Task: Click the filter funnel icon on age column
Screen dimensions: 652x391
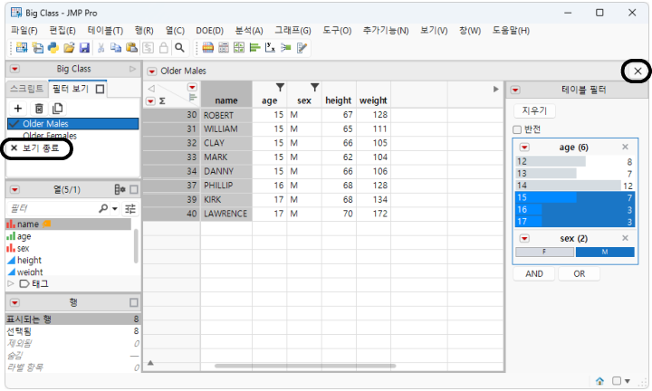Action: pyautogui.click(x=280, y=87)
